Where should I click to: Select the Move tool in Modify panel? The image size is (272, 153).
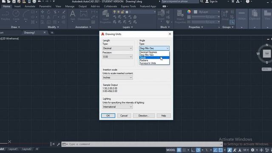click(42, 12)
